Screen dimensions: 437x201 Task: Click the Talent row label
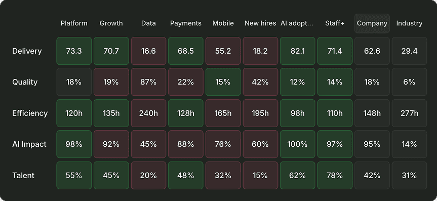pyautogui.click(x=23, y=175)
